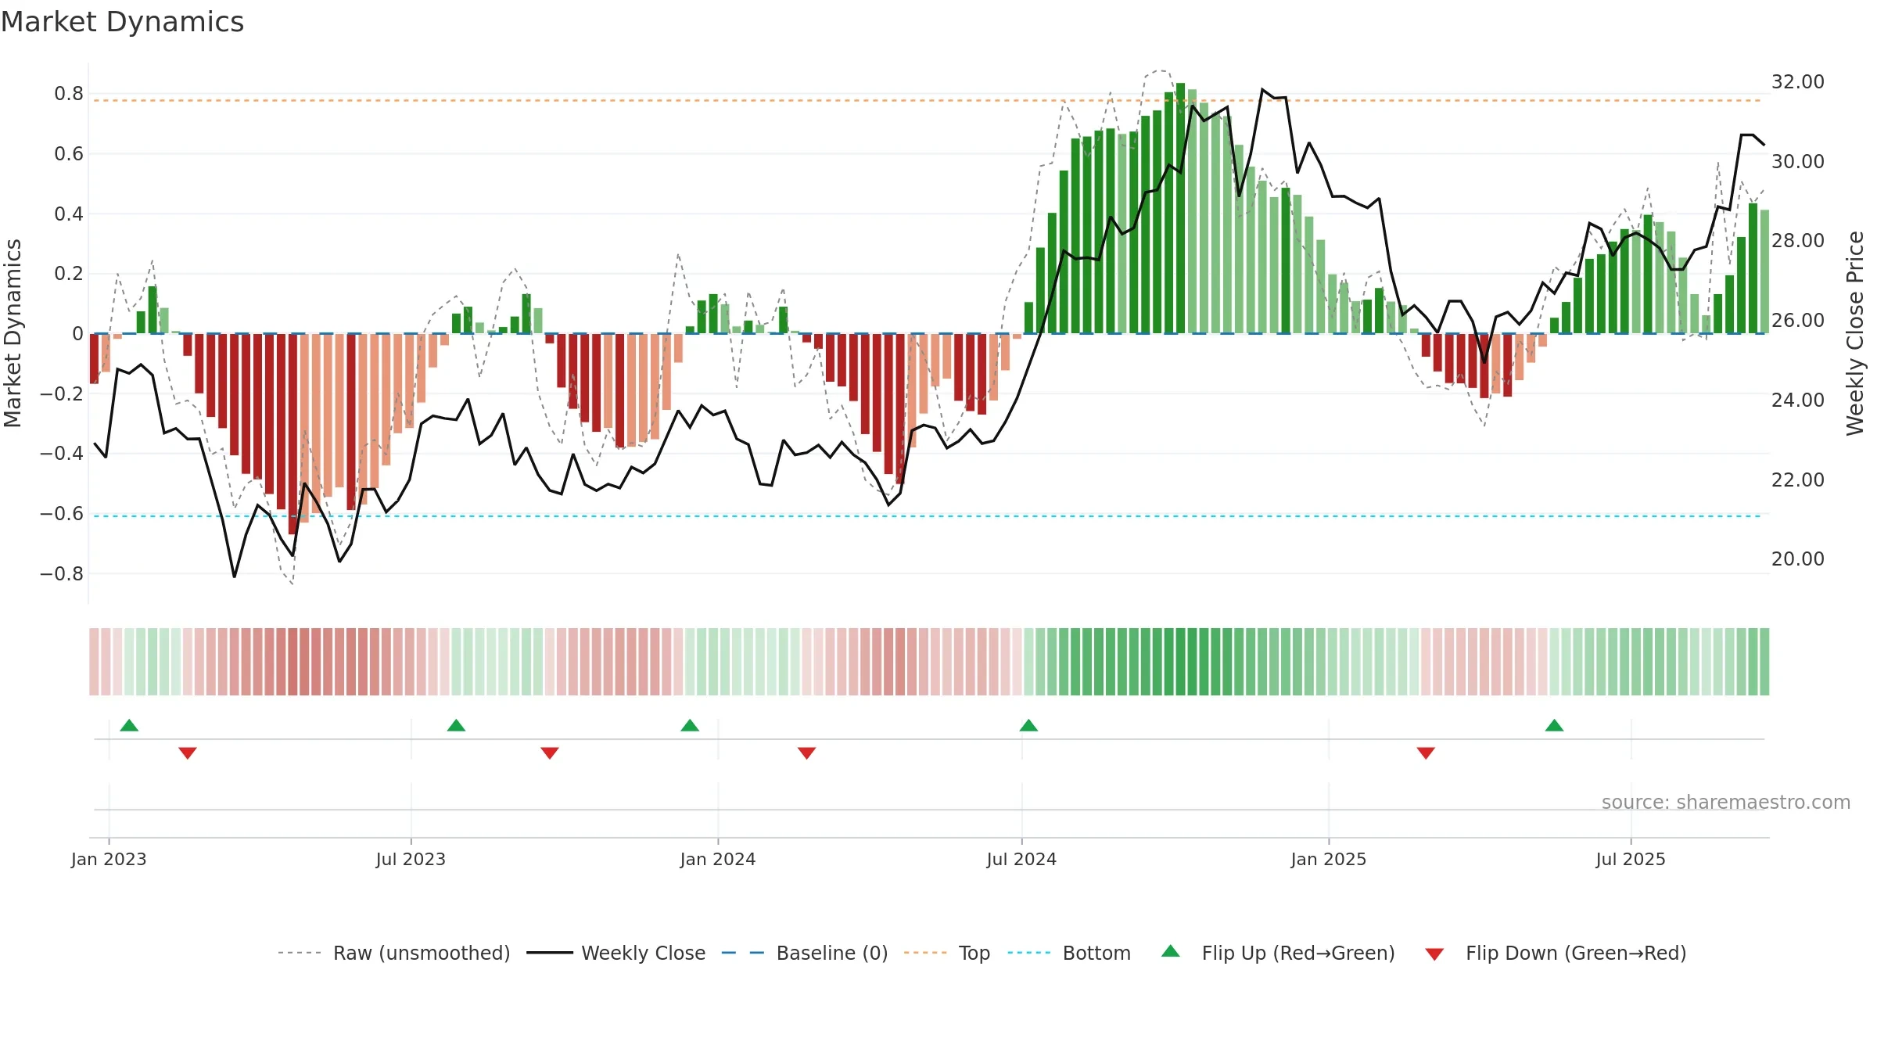This screenshot has width=1877, height=1056.
Task: Click the Market Dynamics vertical axis title
Action: tap(13, 333)
